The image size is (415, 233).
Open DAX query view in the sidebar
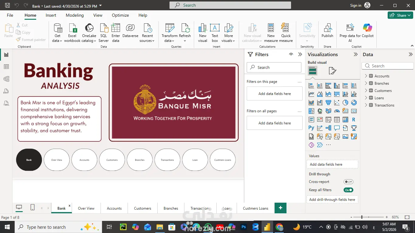6,91
